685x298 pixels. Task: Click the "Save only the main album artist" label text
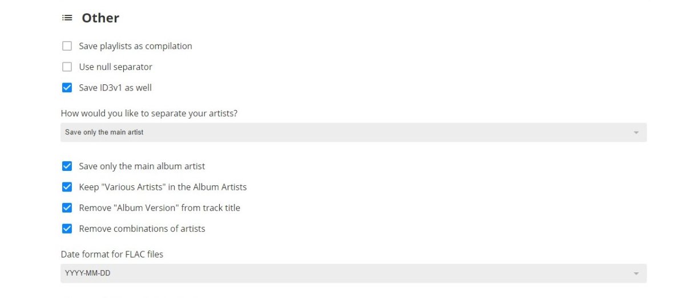click(x=142, y=166)
